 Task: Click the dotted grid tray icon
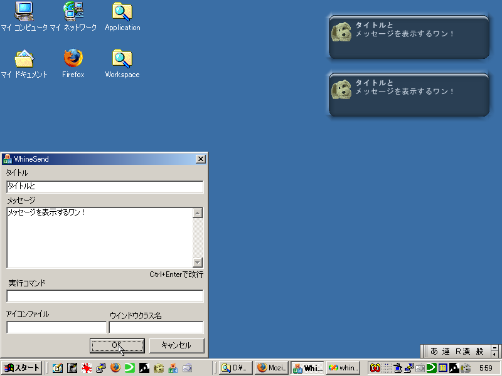[x=387, y=368]
